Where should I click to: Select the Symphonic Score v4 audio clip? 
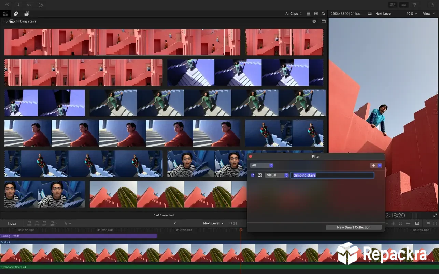pos(219,267)
